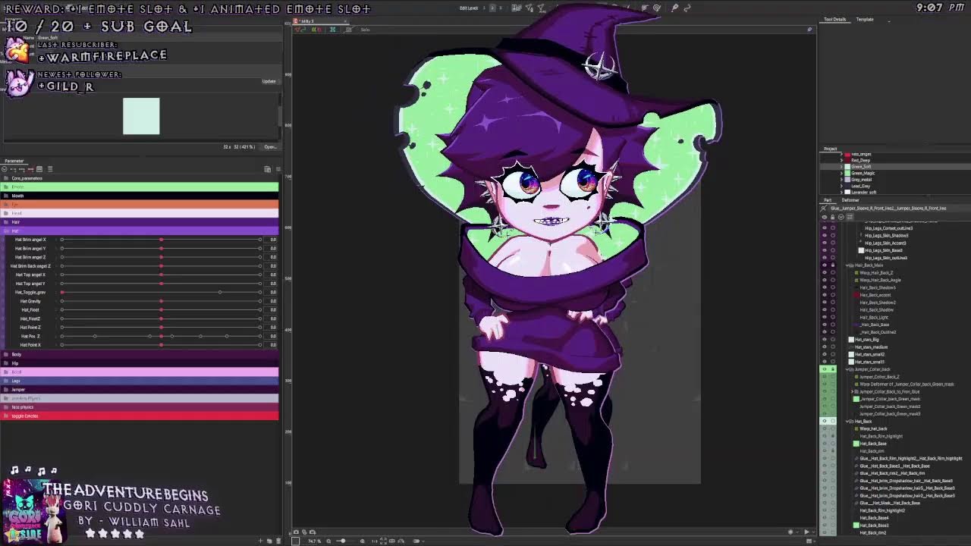Open the Hip parameter group

coord(139,363)
